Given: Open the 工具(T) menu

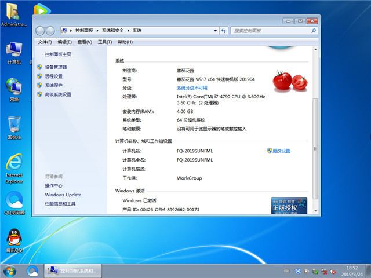Looking at the screenshot, I should 105,42.
